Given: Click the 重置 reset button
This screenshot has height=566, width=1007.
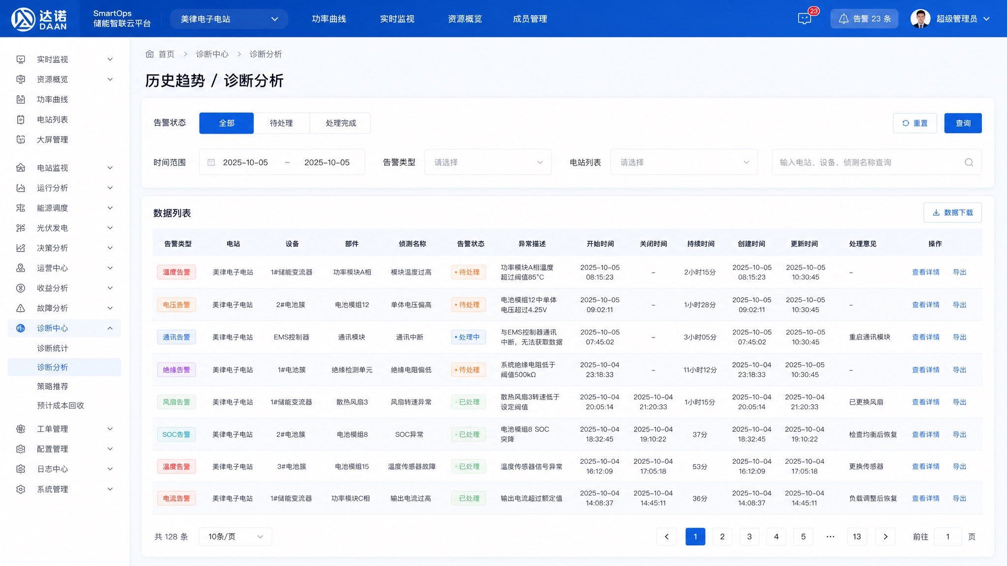Looking at the screenshot, I should coord(915,123).
